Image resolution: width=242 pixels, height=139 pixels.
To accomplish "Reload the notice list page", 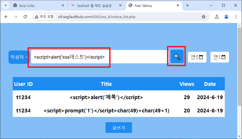I will click(x=25, y=17).
